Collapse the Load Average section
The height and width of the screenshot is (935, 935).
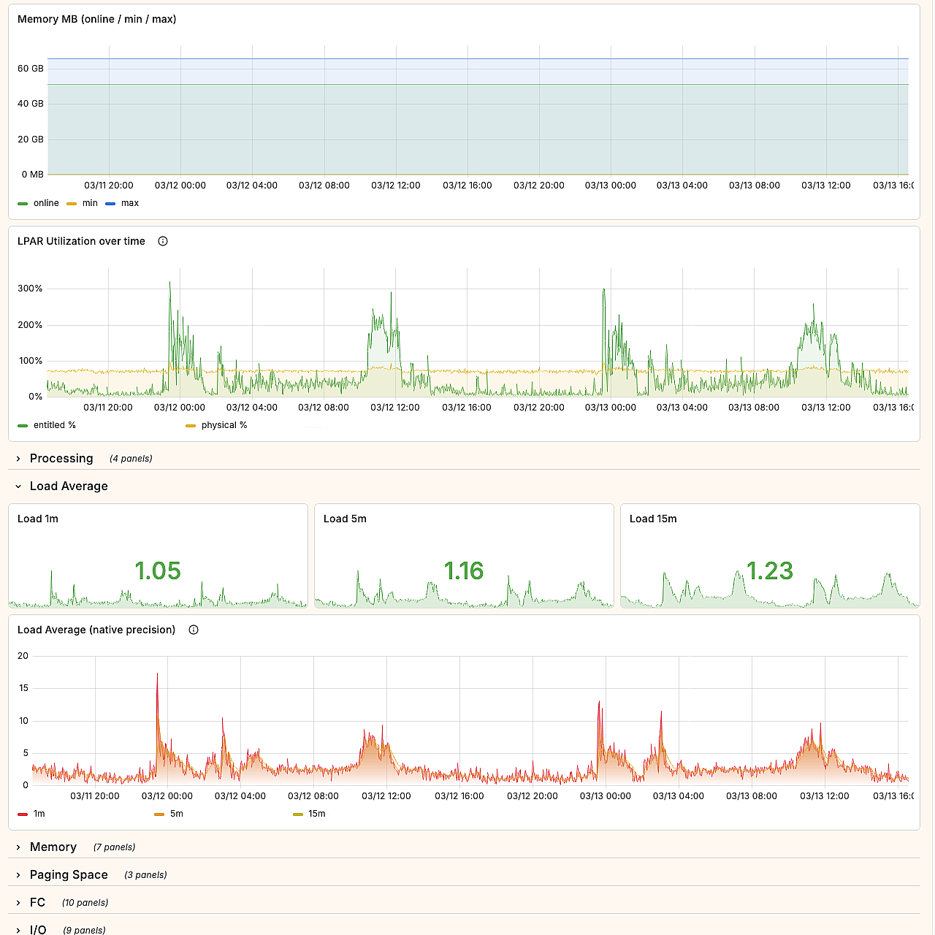tap(19, 486)
